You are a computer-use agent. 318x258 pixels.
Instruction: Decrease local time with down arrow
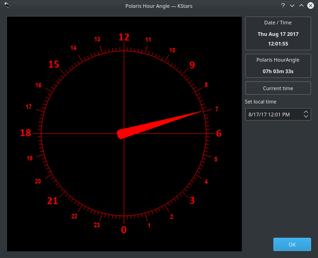click(x=306, y=116)
